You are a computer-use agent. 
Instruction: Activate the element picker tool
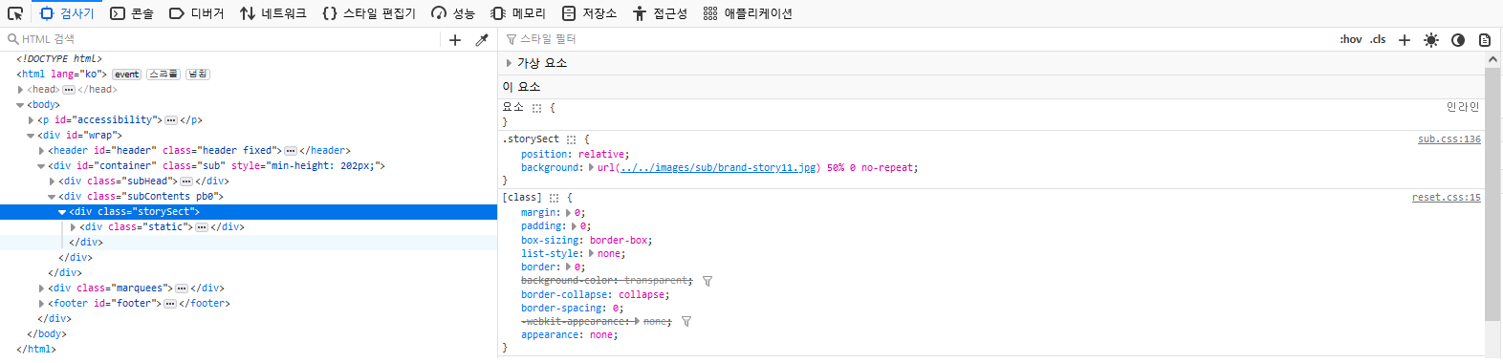14,13
